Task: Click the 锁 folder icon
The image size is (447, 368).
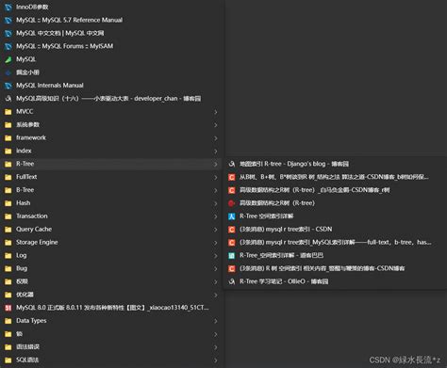Action: tap(8, 334)
